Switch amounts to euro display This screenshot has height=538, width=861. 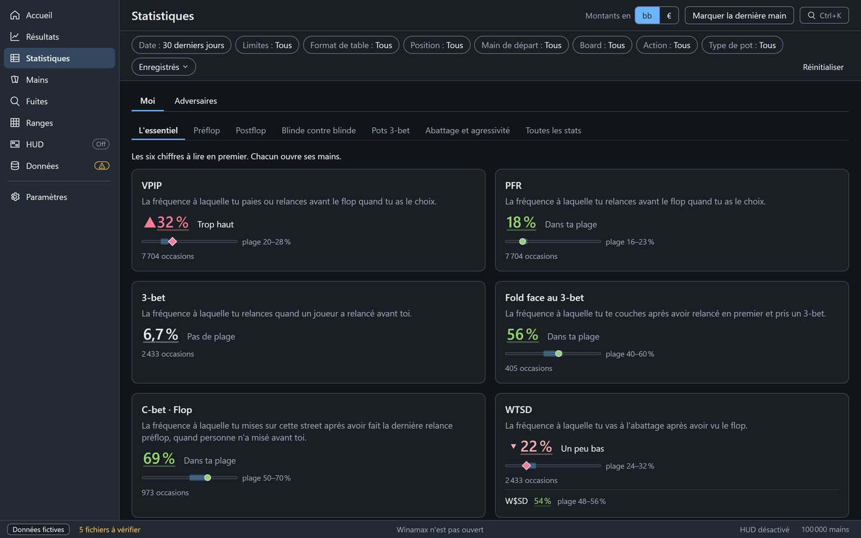click(x=669, y=16)
